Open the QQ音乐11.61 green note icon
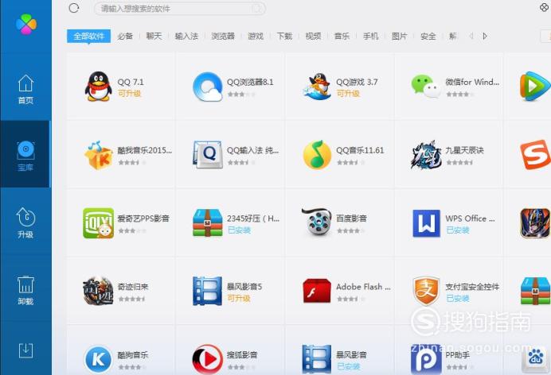Image resolution: width=551 pixels, height=375 pixels. [317, 155]
